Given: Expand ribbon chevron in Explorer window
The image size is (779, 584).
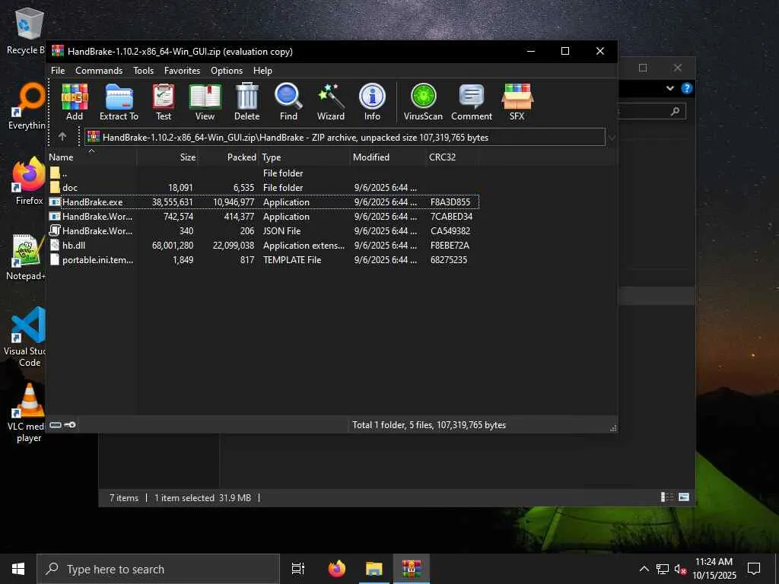Looking at the screenshot, I should (669, 88).
